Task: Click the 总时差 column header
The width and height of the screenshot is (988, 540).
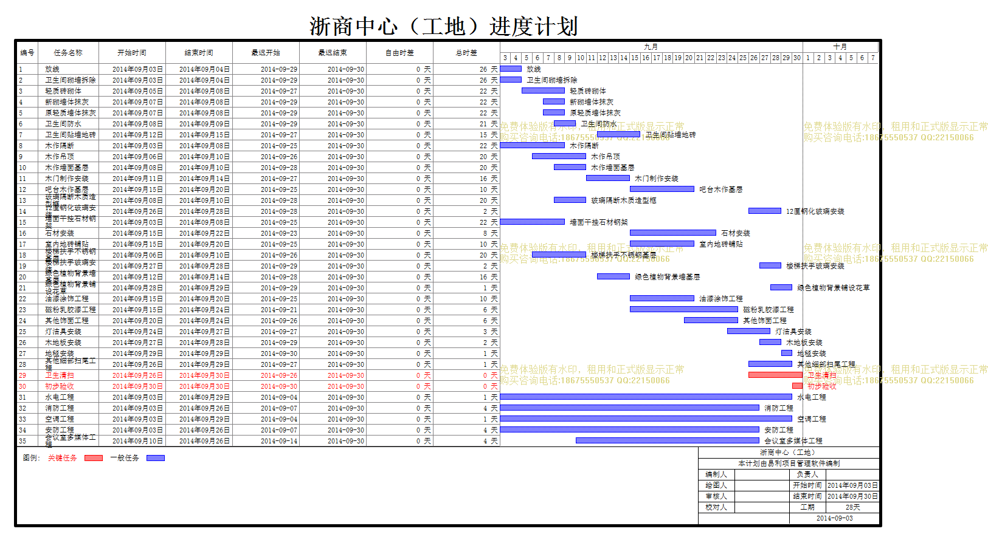Action: [x=466, y=53]
